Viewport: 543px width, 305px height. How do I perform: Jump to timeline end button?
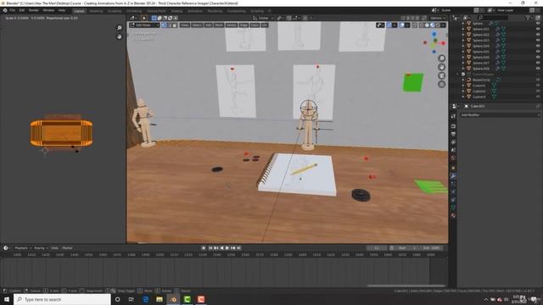pos(238,248)
